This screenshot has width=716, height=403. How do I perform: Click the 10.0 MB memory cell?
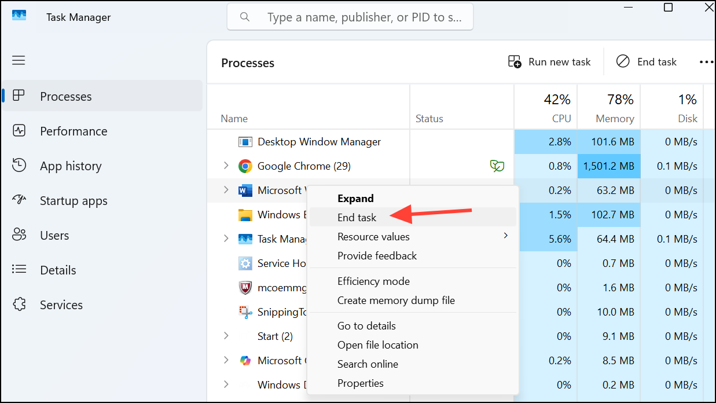(x=609, y=312)
